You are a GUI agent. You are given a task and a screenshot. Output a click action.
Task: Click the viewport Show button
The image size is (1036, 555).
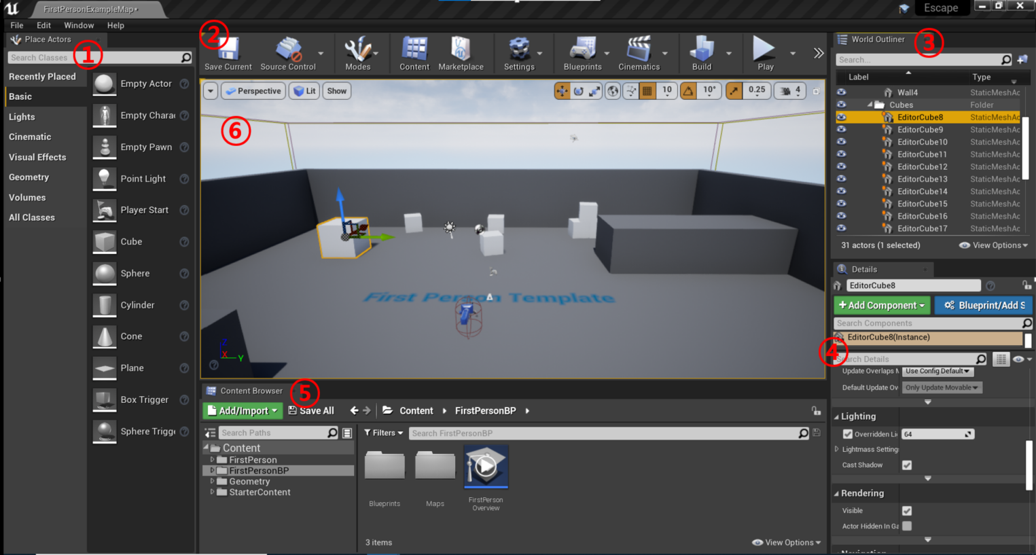[337, 91]
